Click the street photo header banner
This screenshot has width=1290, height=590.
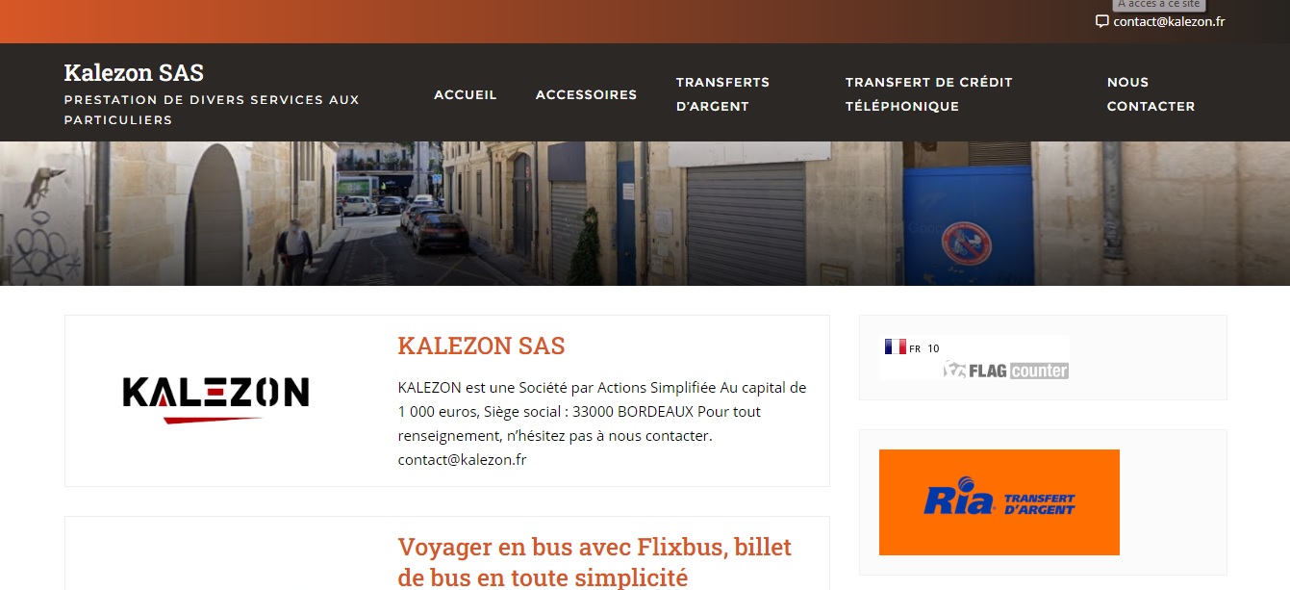pyautogui.click(x=645, y=214)
